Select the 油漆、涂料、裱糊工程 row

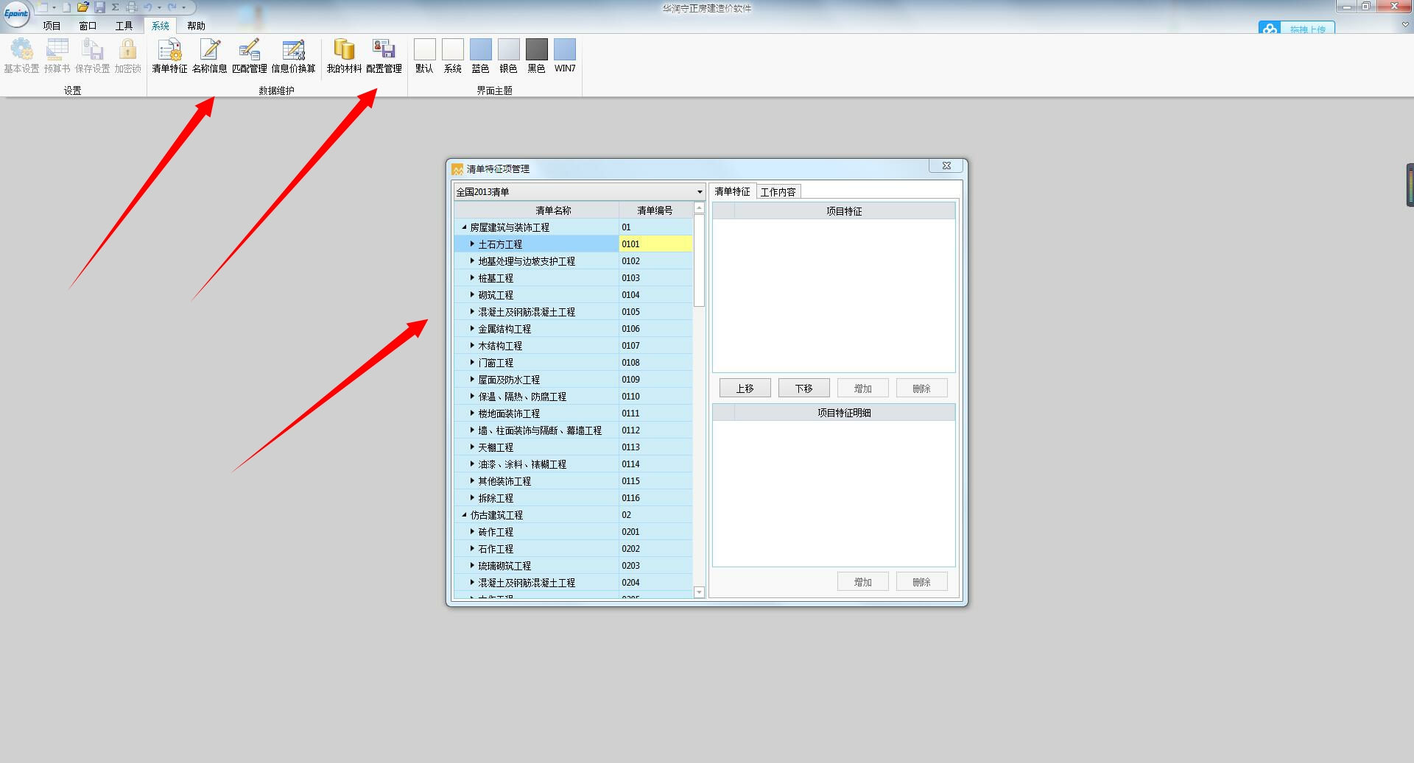click(x=573, y=464)
